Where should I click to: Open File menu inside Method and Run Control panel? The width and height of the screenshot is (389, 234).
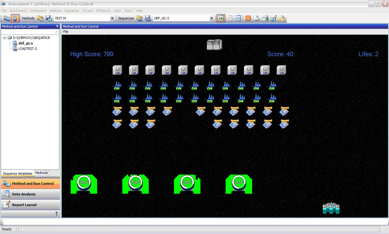[x=66, y=32]
